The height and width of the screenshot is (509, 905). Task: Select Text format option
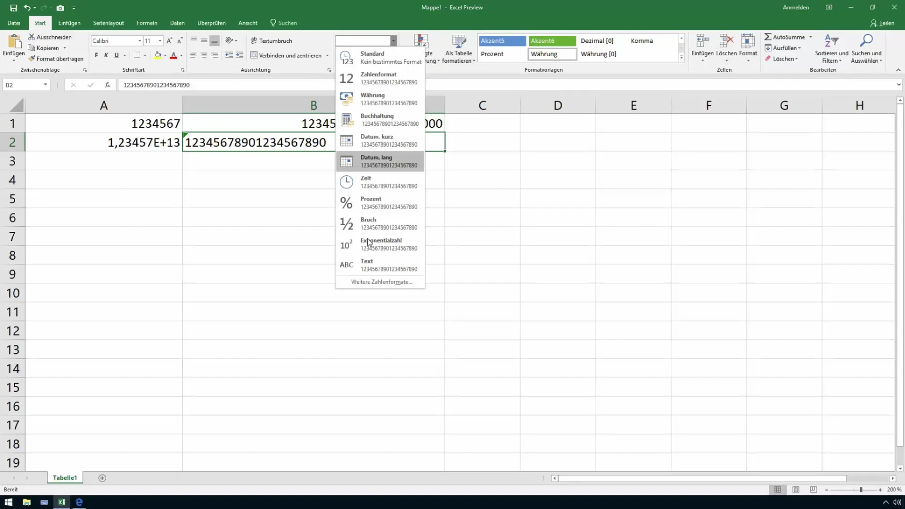pyautogui.click(x=380, y=265)
